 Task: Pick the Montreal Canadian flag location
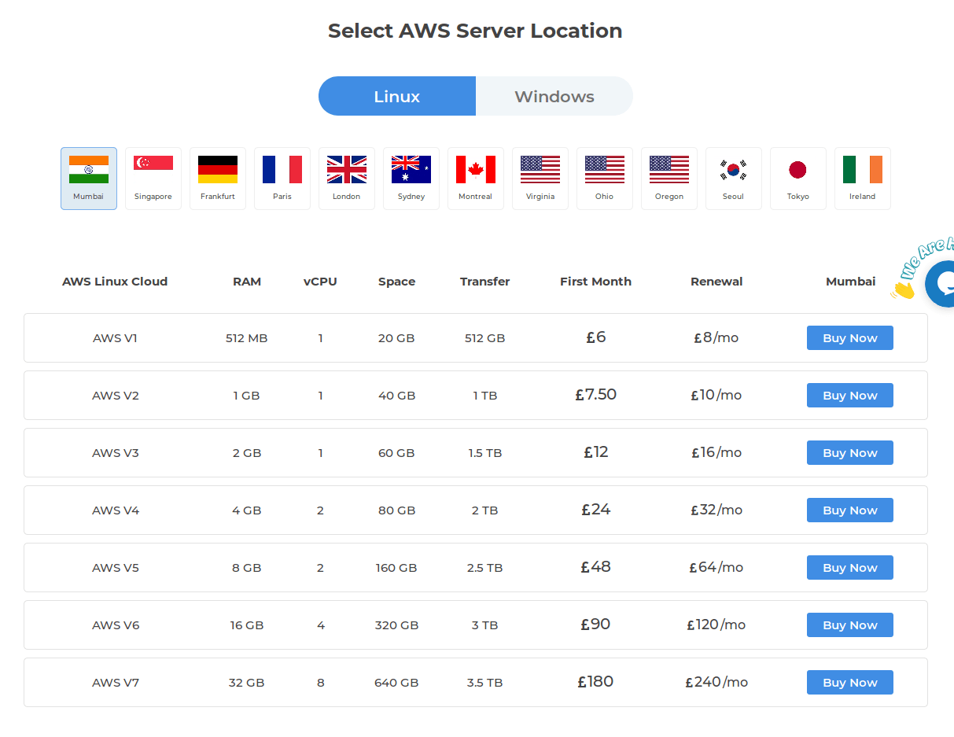click(476, 179)
